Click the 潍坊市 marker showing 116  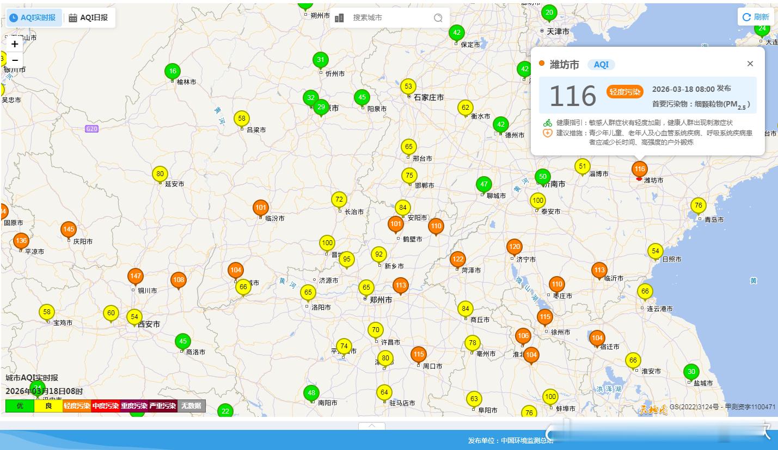(639, 169)
